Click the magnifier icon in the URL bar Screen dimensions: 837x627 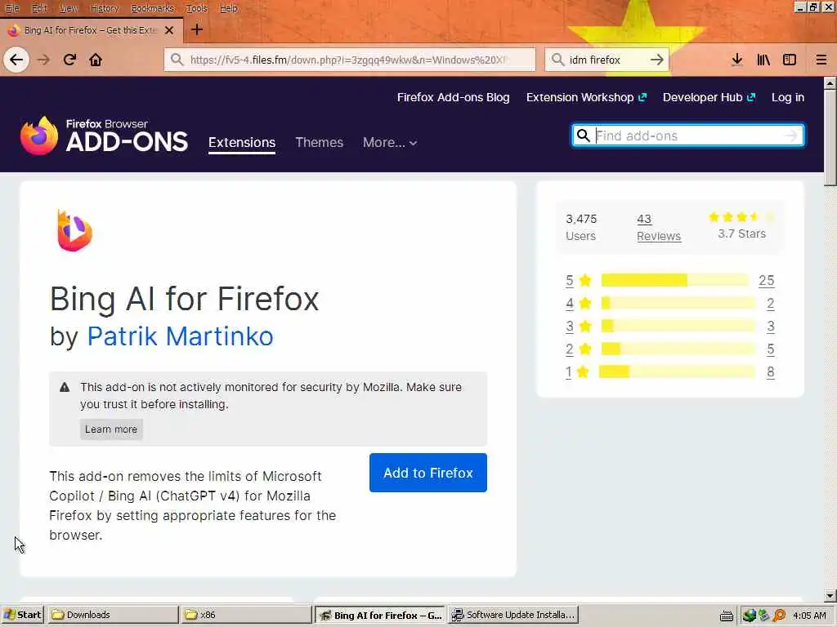177,60
